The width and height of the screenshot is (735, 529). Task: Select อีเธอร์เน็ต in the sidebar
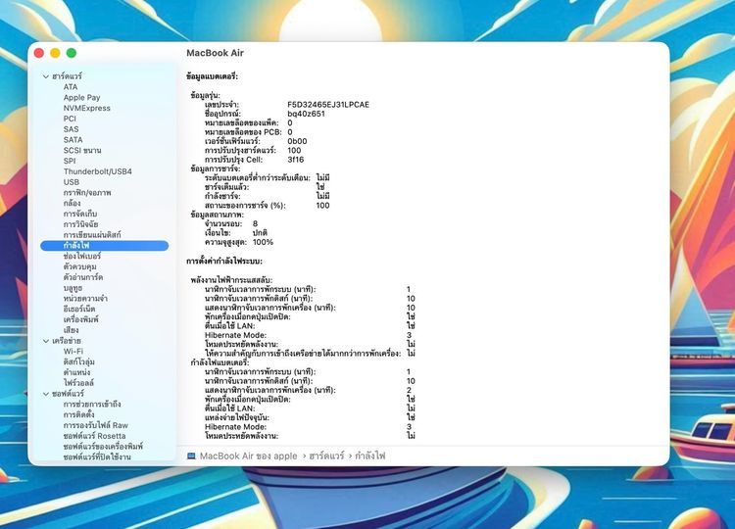click(79, 310)
